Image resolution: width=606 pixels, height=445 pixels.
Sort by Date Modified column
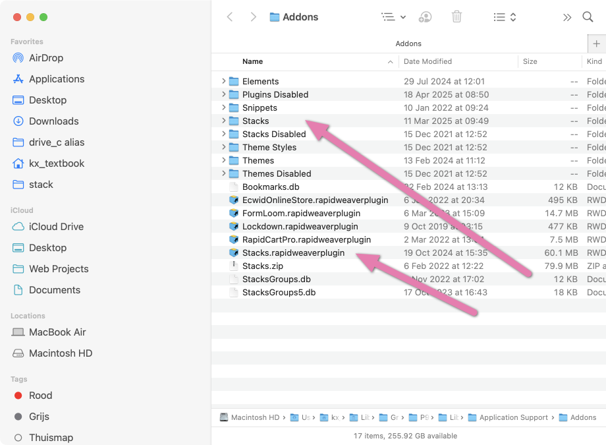(x=427, y=61)
